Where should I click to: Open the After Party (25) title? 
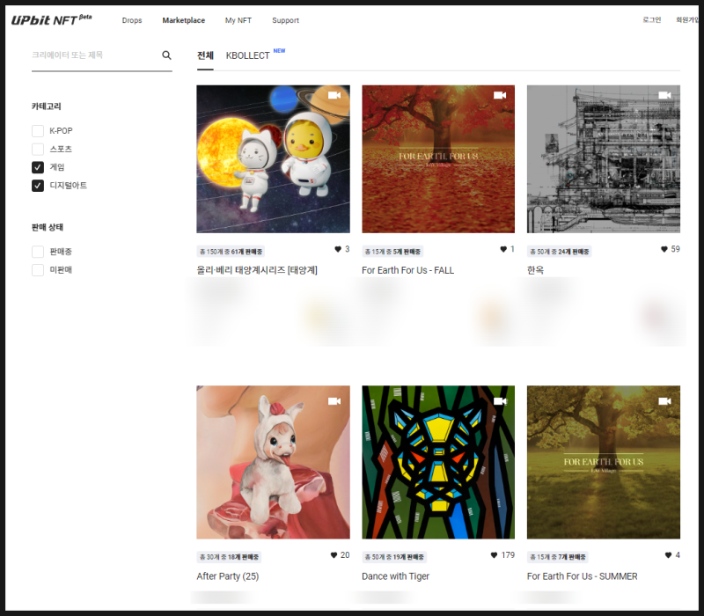click(228, 576)
